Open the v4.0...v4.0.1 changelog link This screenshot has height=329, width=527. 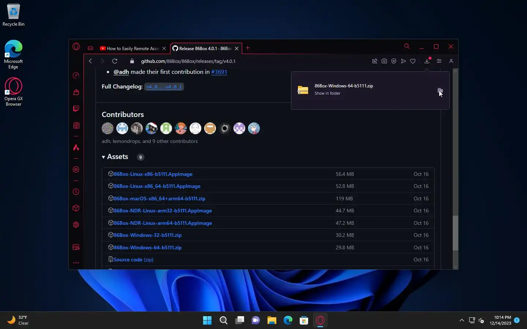pyautogui.click(x=164, y=87)
